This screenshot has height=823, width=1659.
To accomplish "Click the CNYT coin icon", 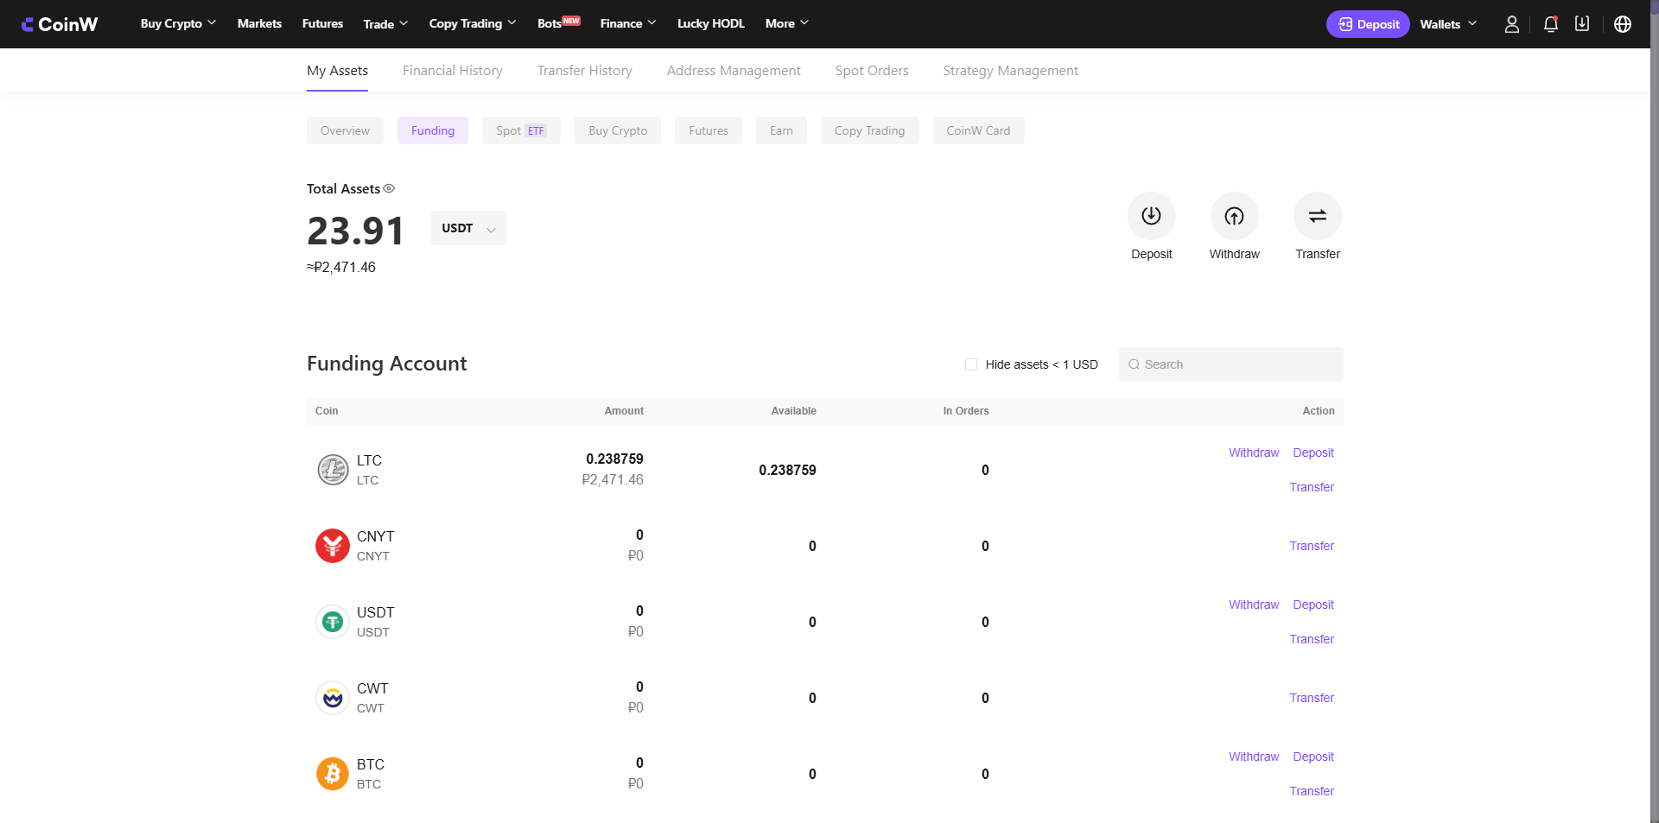I will [x=333, y=546].
